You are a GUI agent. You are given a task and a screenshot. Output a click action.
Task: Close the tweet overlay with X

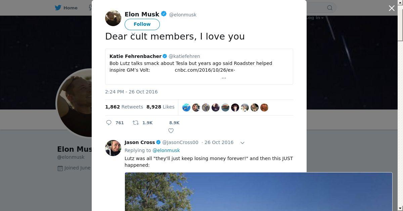392,8
